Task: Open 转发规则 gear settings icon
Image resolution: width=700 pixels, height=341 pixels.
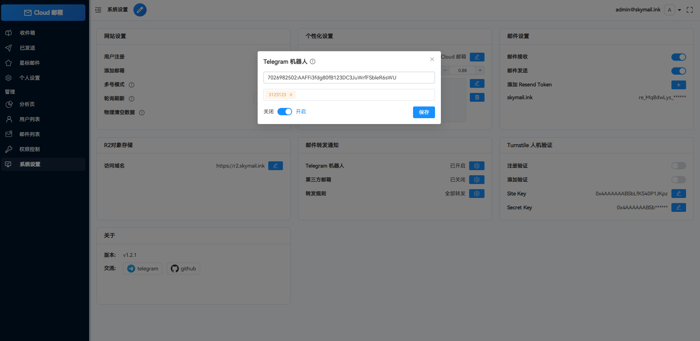Action: coord(476,194)
